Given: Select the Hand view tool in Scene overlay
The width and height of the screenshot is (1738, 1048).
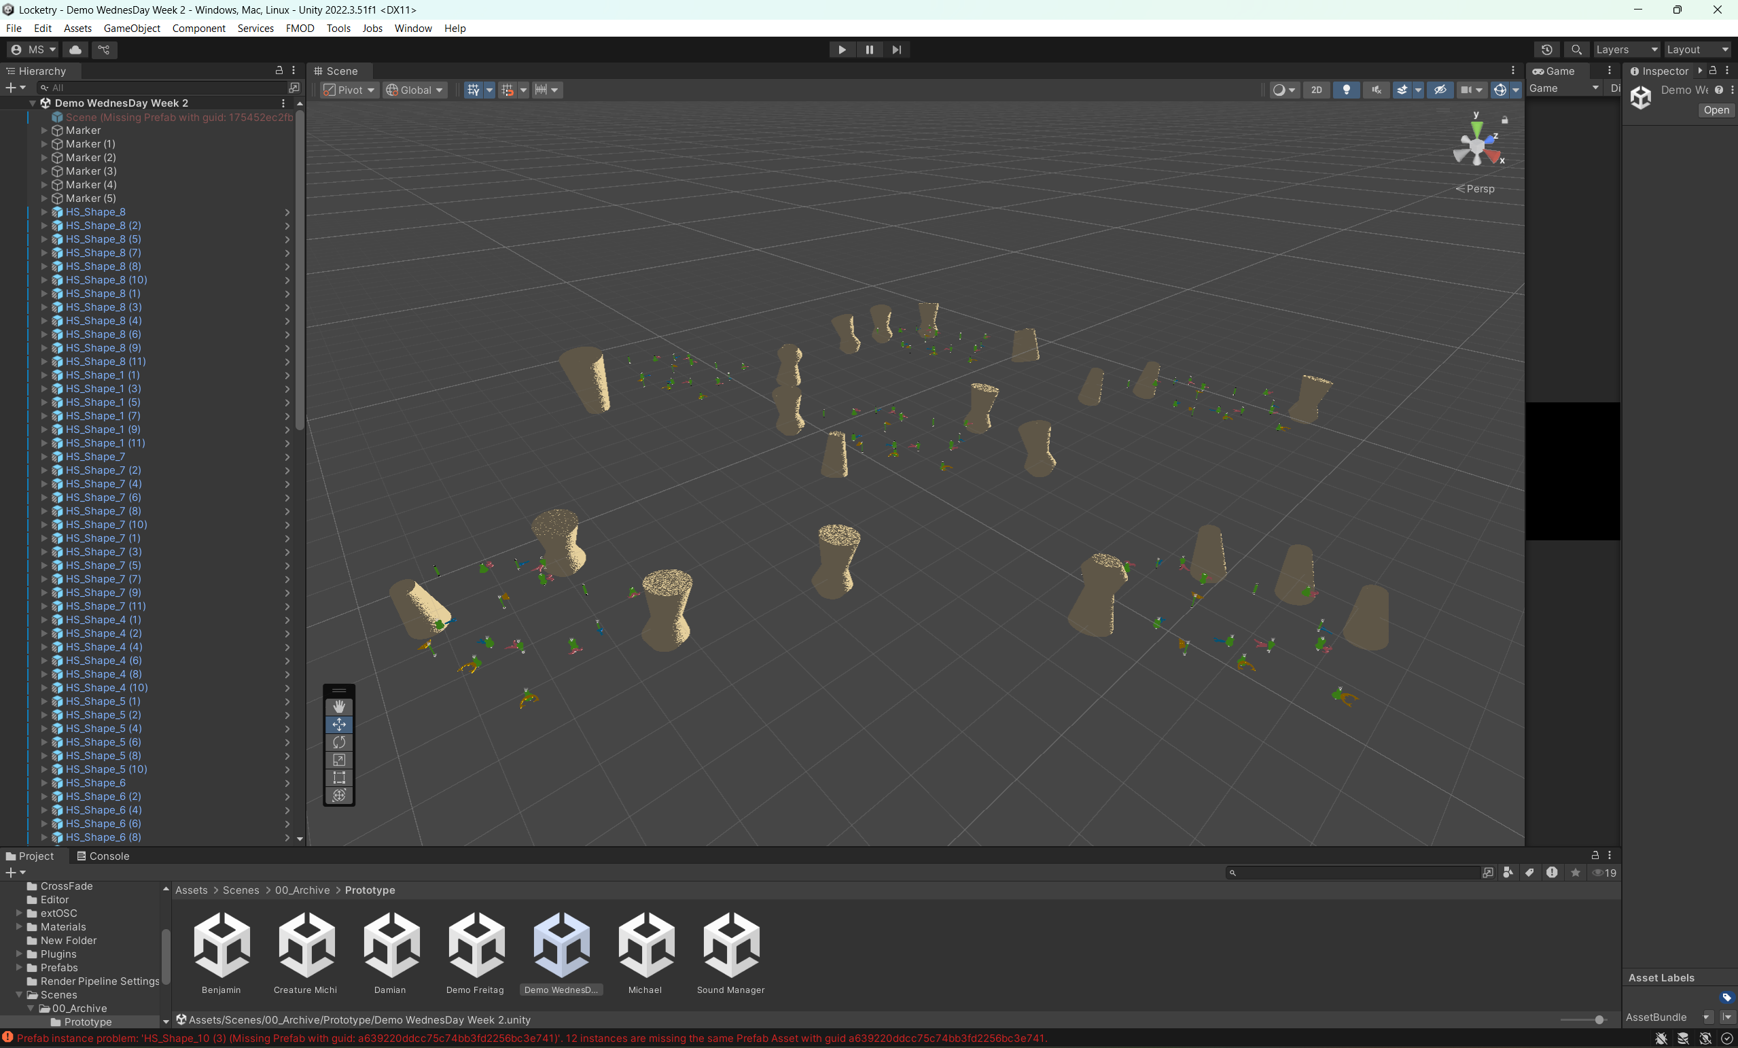Looking at the screenshot, I should pos(339,706).
